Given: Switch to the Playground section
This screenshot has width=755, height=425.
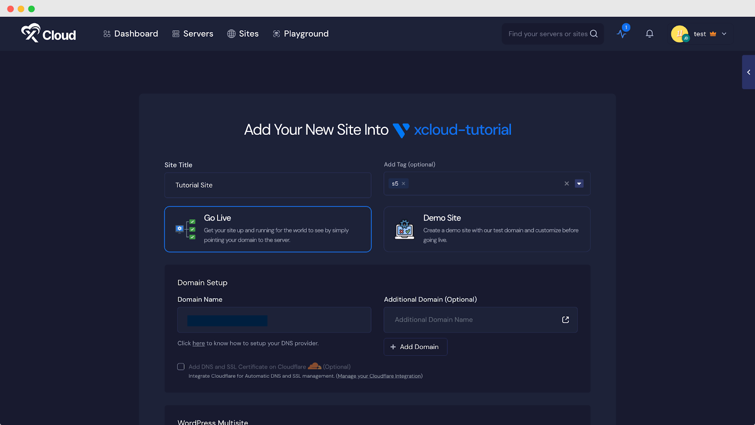Looking at the screenshot, I should point(301,33).
